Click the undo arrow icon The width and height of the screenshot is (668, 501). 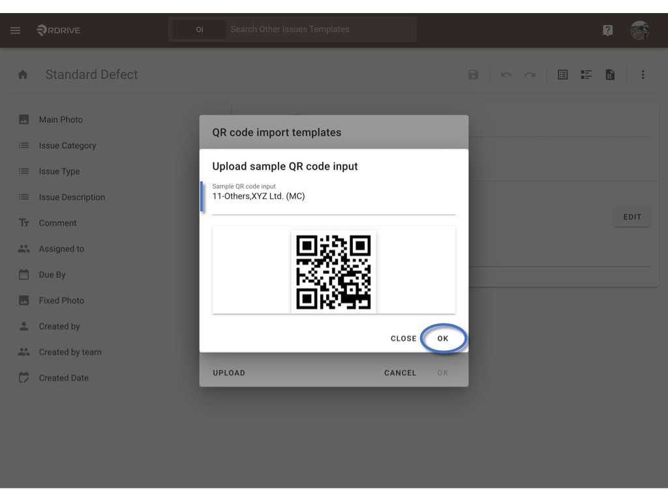coord(506,75)
